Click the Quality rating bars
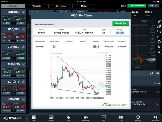162x122 pixels. 120,33
